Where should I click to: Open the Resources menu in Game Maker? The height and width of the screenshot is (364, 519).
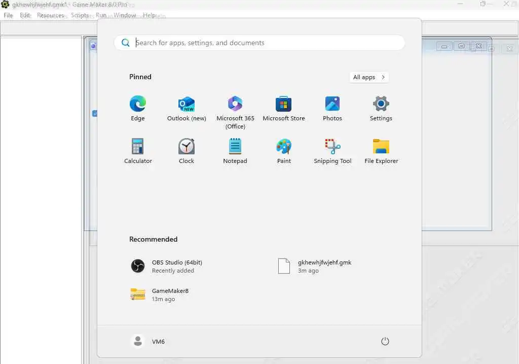tap(50, 15)
